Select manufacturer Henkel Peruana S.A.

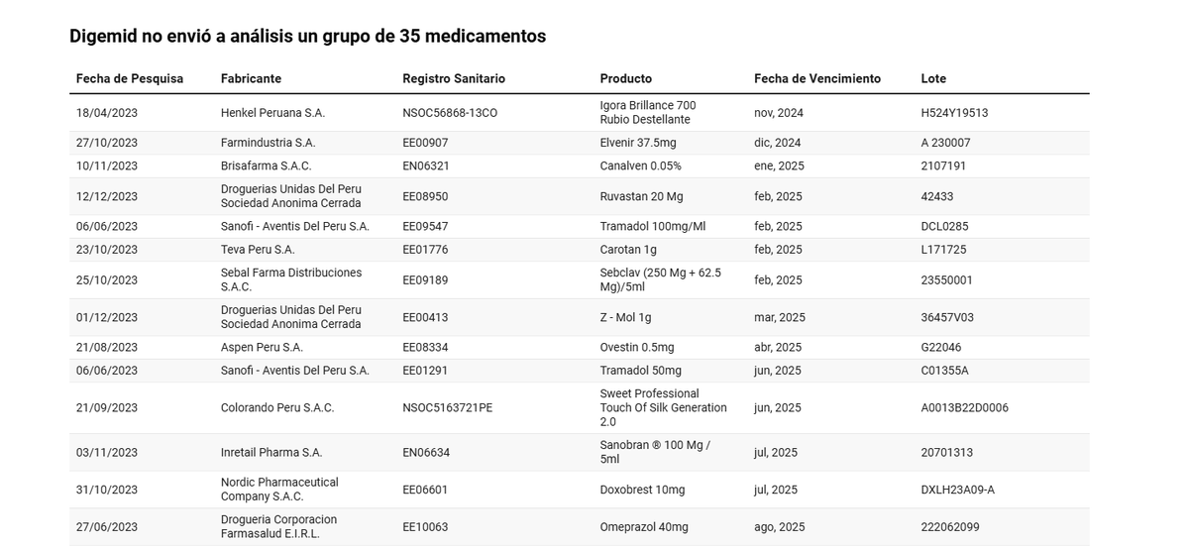(272, 113)
